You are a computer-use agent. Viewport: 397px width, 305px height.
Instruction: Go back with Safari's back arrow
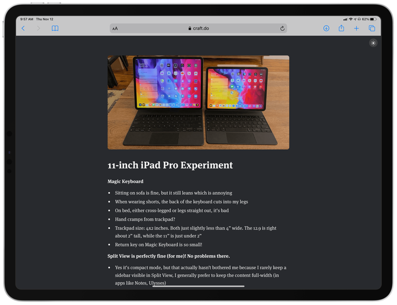(x=23, y=28)
